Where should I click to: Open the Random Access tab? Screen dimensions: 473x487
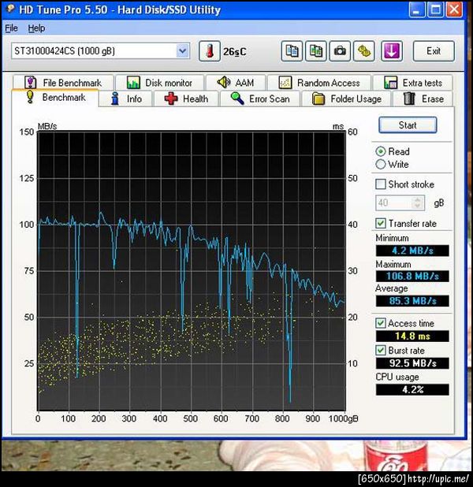319,83
